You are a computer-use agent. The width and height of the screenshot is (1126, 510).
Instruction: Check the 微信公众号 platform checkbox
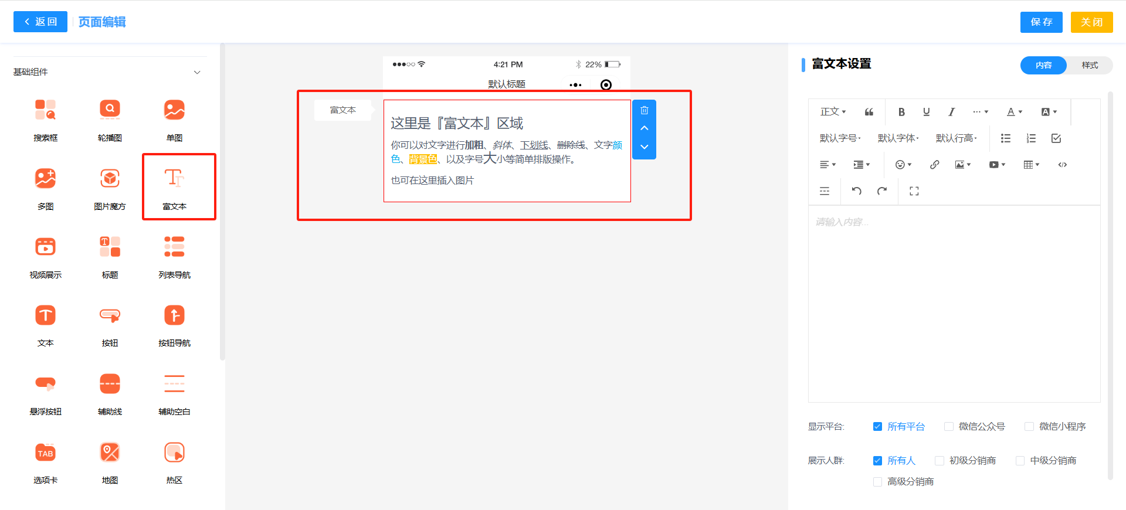point(948,427)
